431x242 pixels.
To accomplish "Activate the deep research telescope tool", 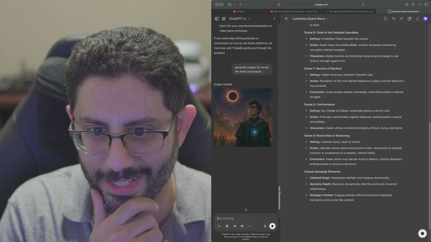I will (x=234, y=226).
